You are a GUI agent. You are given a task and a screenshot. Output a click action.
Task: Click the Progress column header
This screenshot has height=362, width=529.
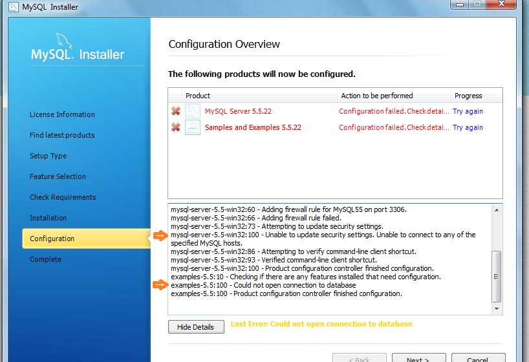[x=477, y=96]
